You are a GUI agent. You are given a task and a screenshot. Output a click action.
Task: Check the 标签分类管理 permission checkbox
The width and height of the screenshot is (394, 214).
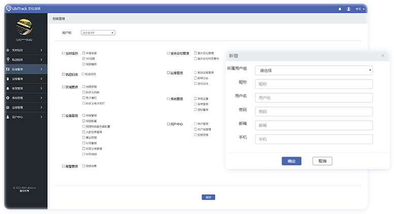84,148
